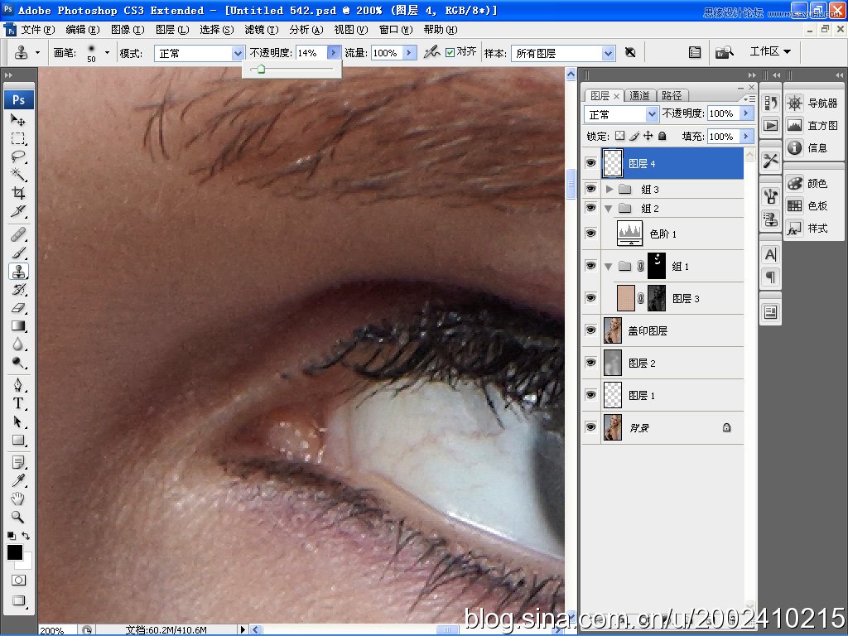Image resolution: width=848 pixels, height=636 pixels.
Task: Hide group 组 2 eye icon
Action: (x=590, y=208)
